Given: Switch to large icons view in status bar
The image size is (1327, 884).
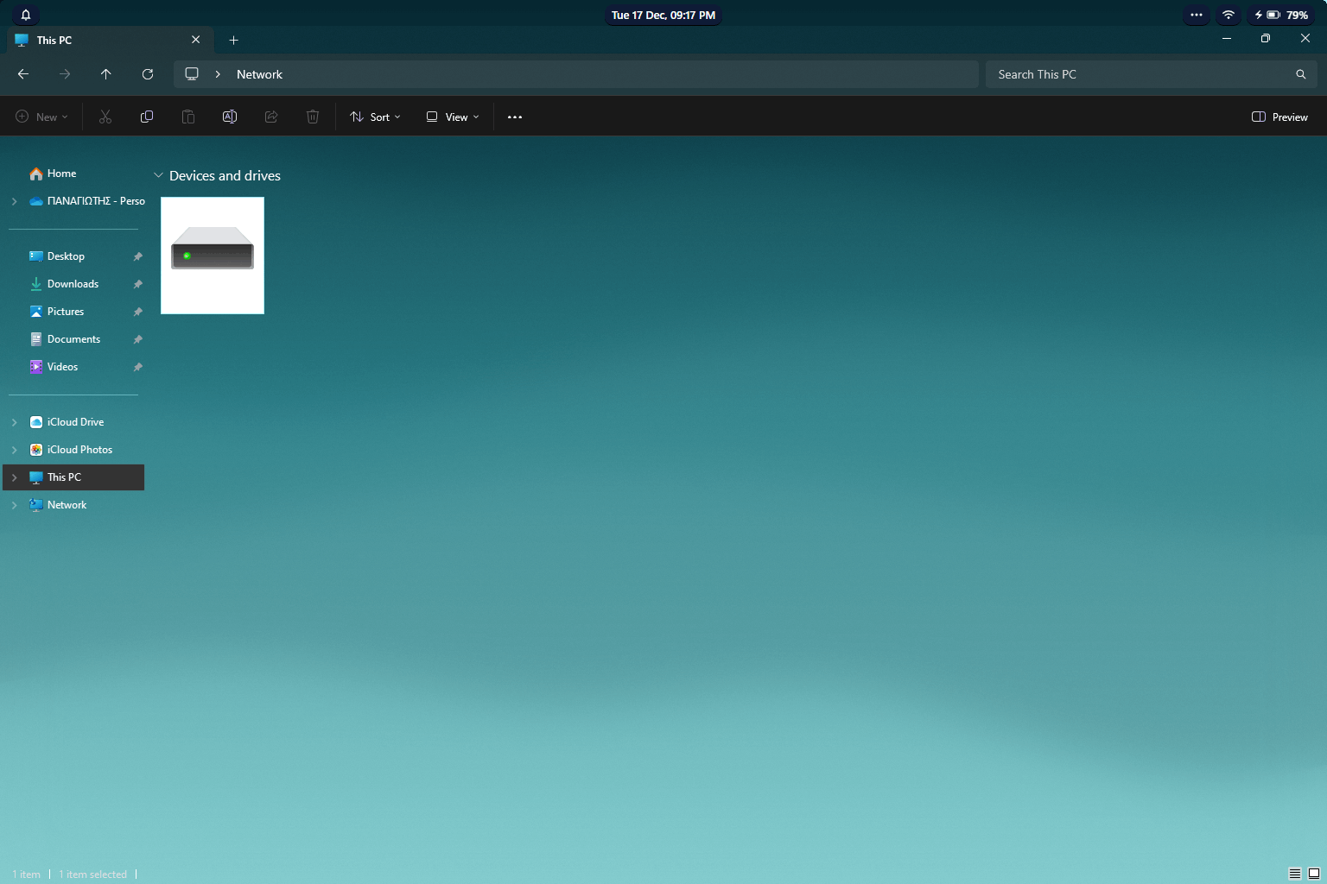Looking at the screenshot, I should click(1314, 874).
